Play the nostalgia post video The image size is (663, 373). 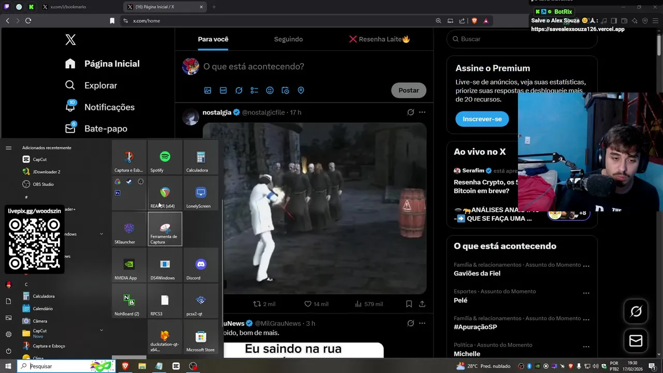[x=314, y=208]
